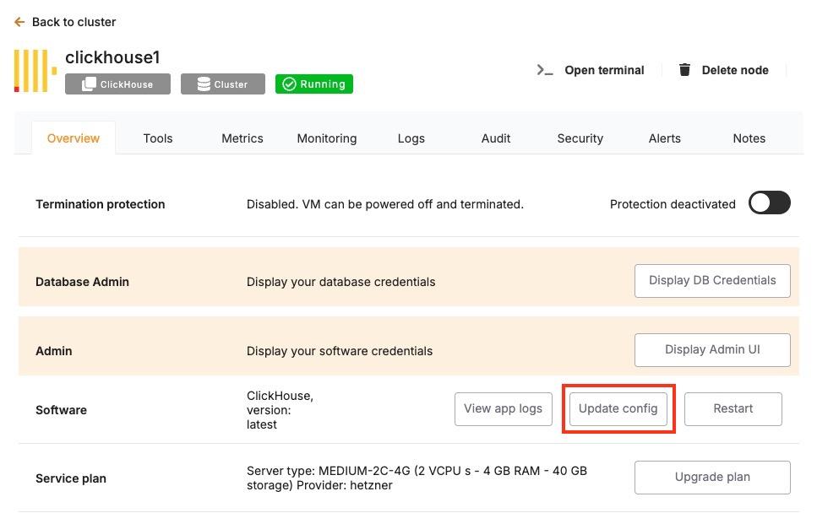Open the Metrics tab
Image resolution: width=817 pixels, height=513 pixels.
pos(242,138)
